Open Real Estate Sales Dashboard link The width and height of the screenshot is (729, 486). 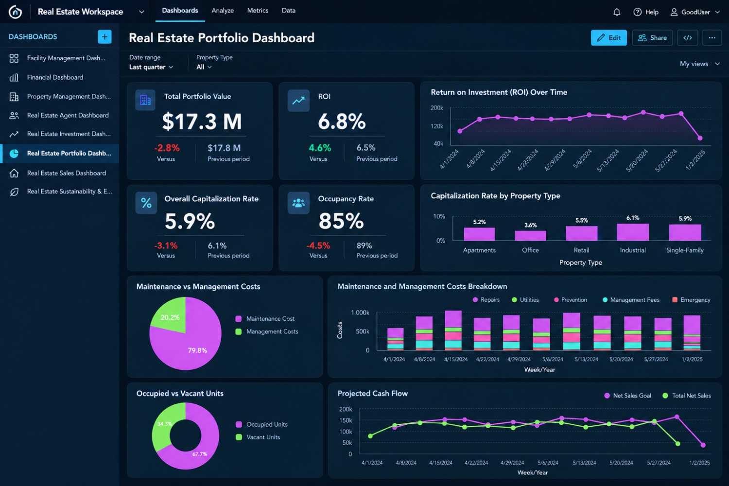point(67,173)
